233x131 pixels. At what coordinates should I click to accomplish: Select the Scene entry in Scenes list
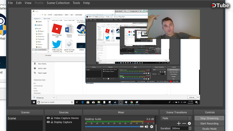coord(25,118)
